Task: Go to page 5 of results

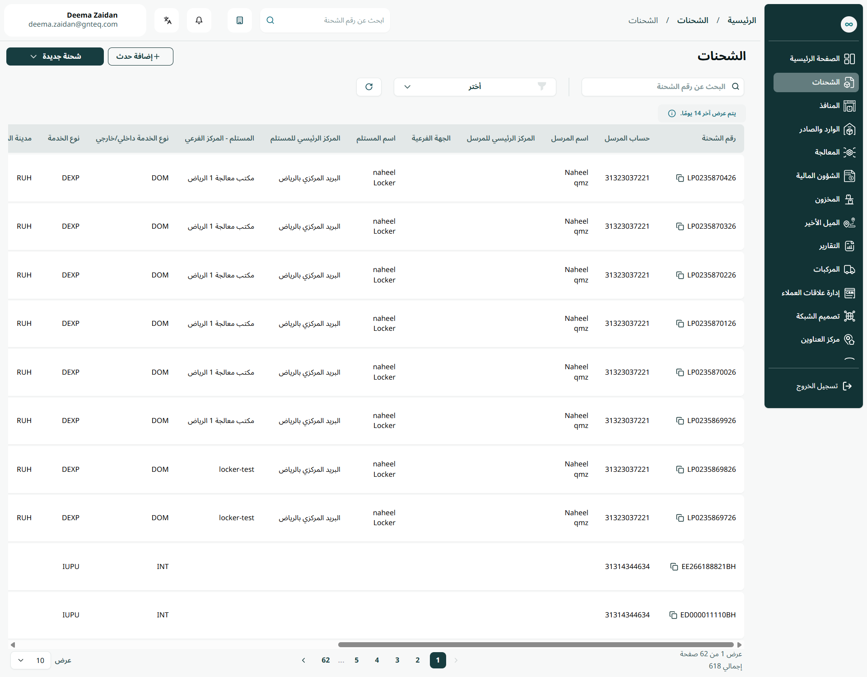Action: [x=357, y=660]
